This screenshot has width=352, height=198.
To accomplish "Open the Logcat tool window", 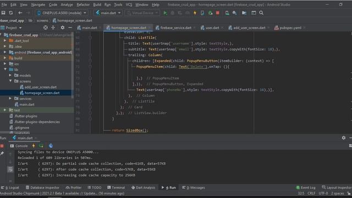I will point(10,188).
